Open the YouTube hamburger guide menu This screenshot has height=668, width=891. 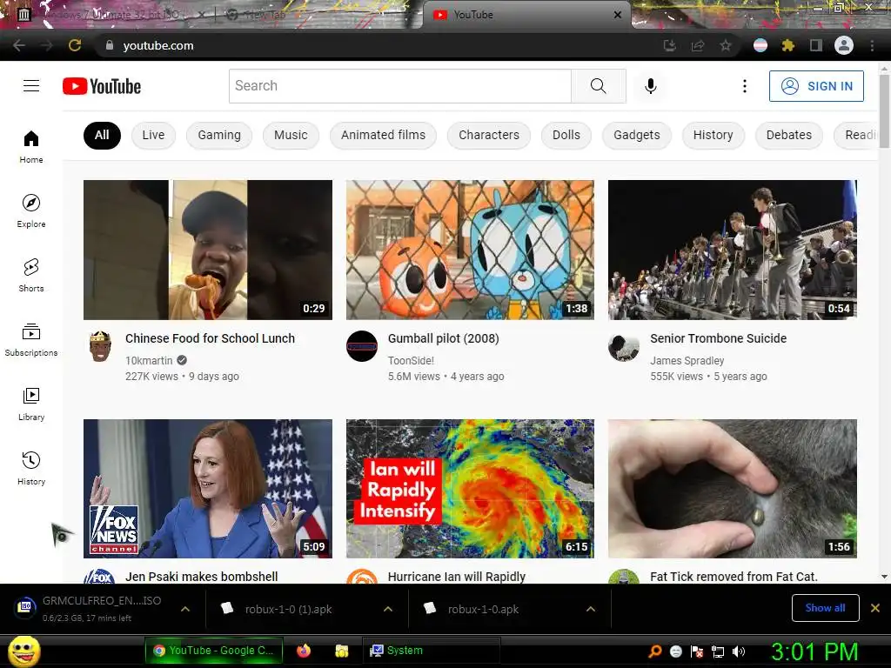coord(31,86)
